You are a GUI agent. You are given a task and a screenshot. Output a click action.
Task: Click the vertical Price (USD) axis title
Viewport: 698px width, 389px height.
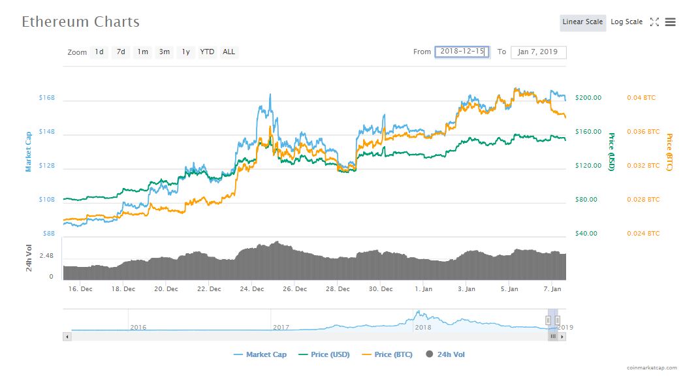[612, 152]
